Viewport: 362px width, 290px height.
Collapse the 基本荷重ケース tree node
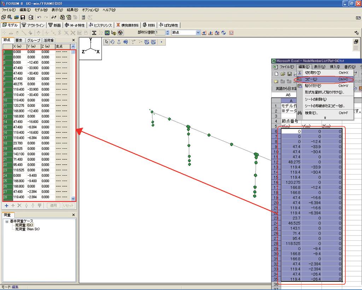click(7, 221)
